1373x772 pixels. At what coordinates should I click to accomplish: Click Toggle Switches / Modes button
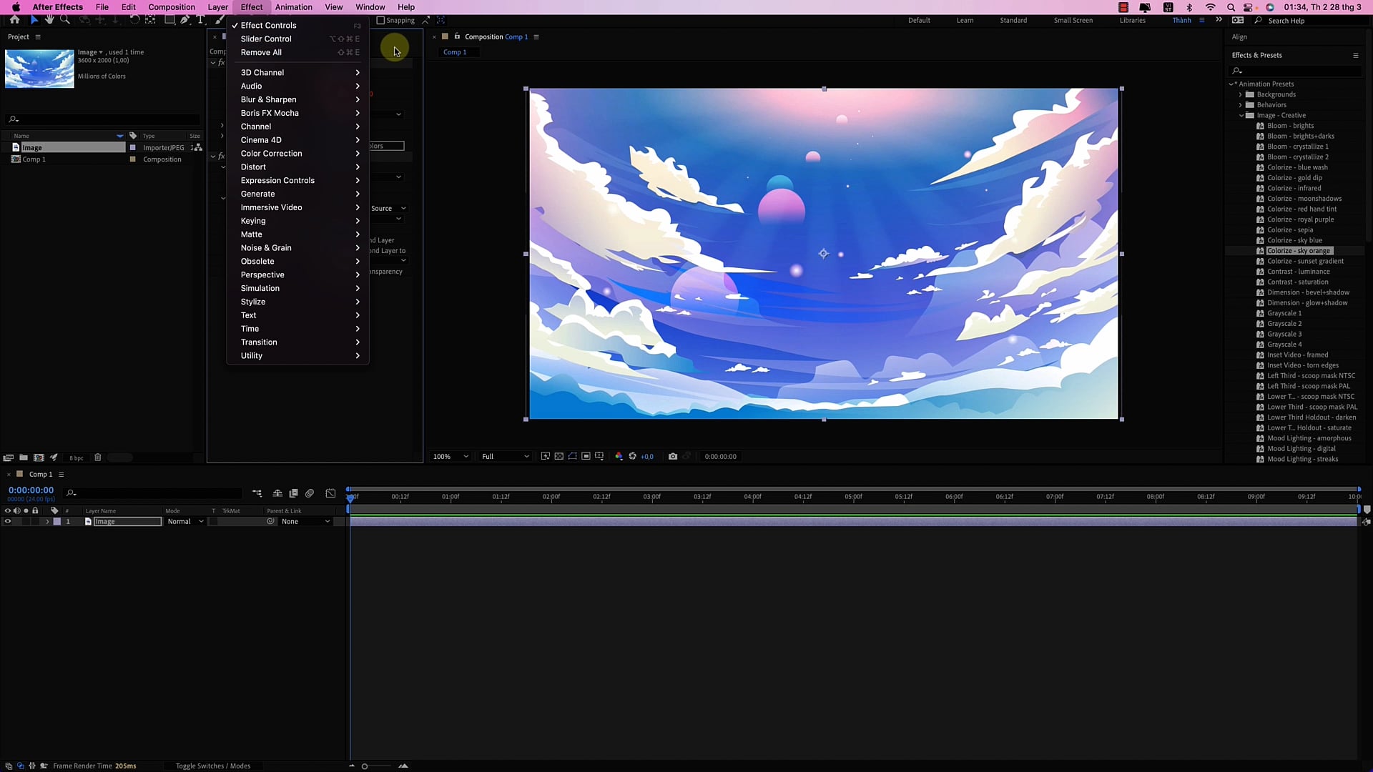click(213, 766)
